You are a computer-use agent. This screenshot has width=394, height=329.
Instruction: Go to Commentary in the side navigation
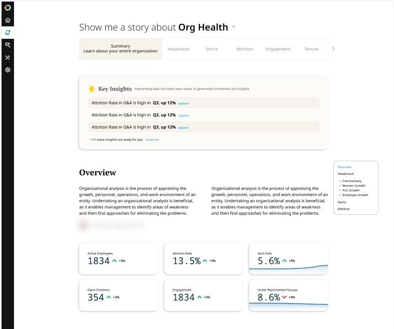tap(352, 181)
